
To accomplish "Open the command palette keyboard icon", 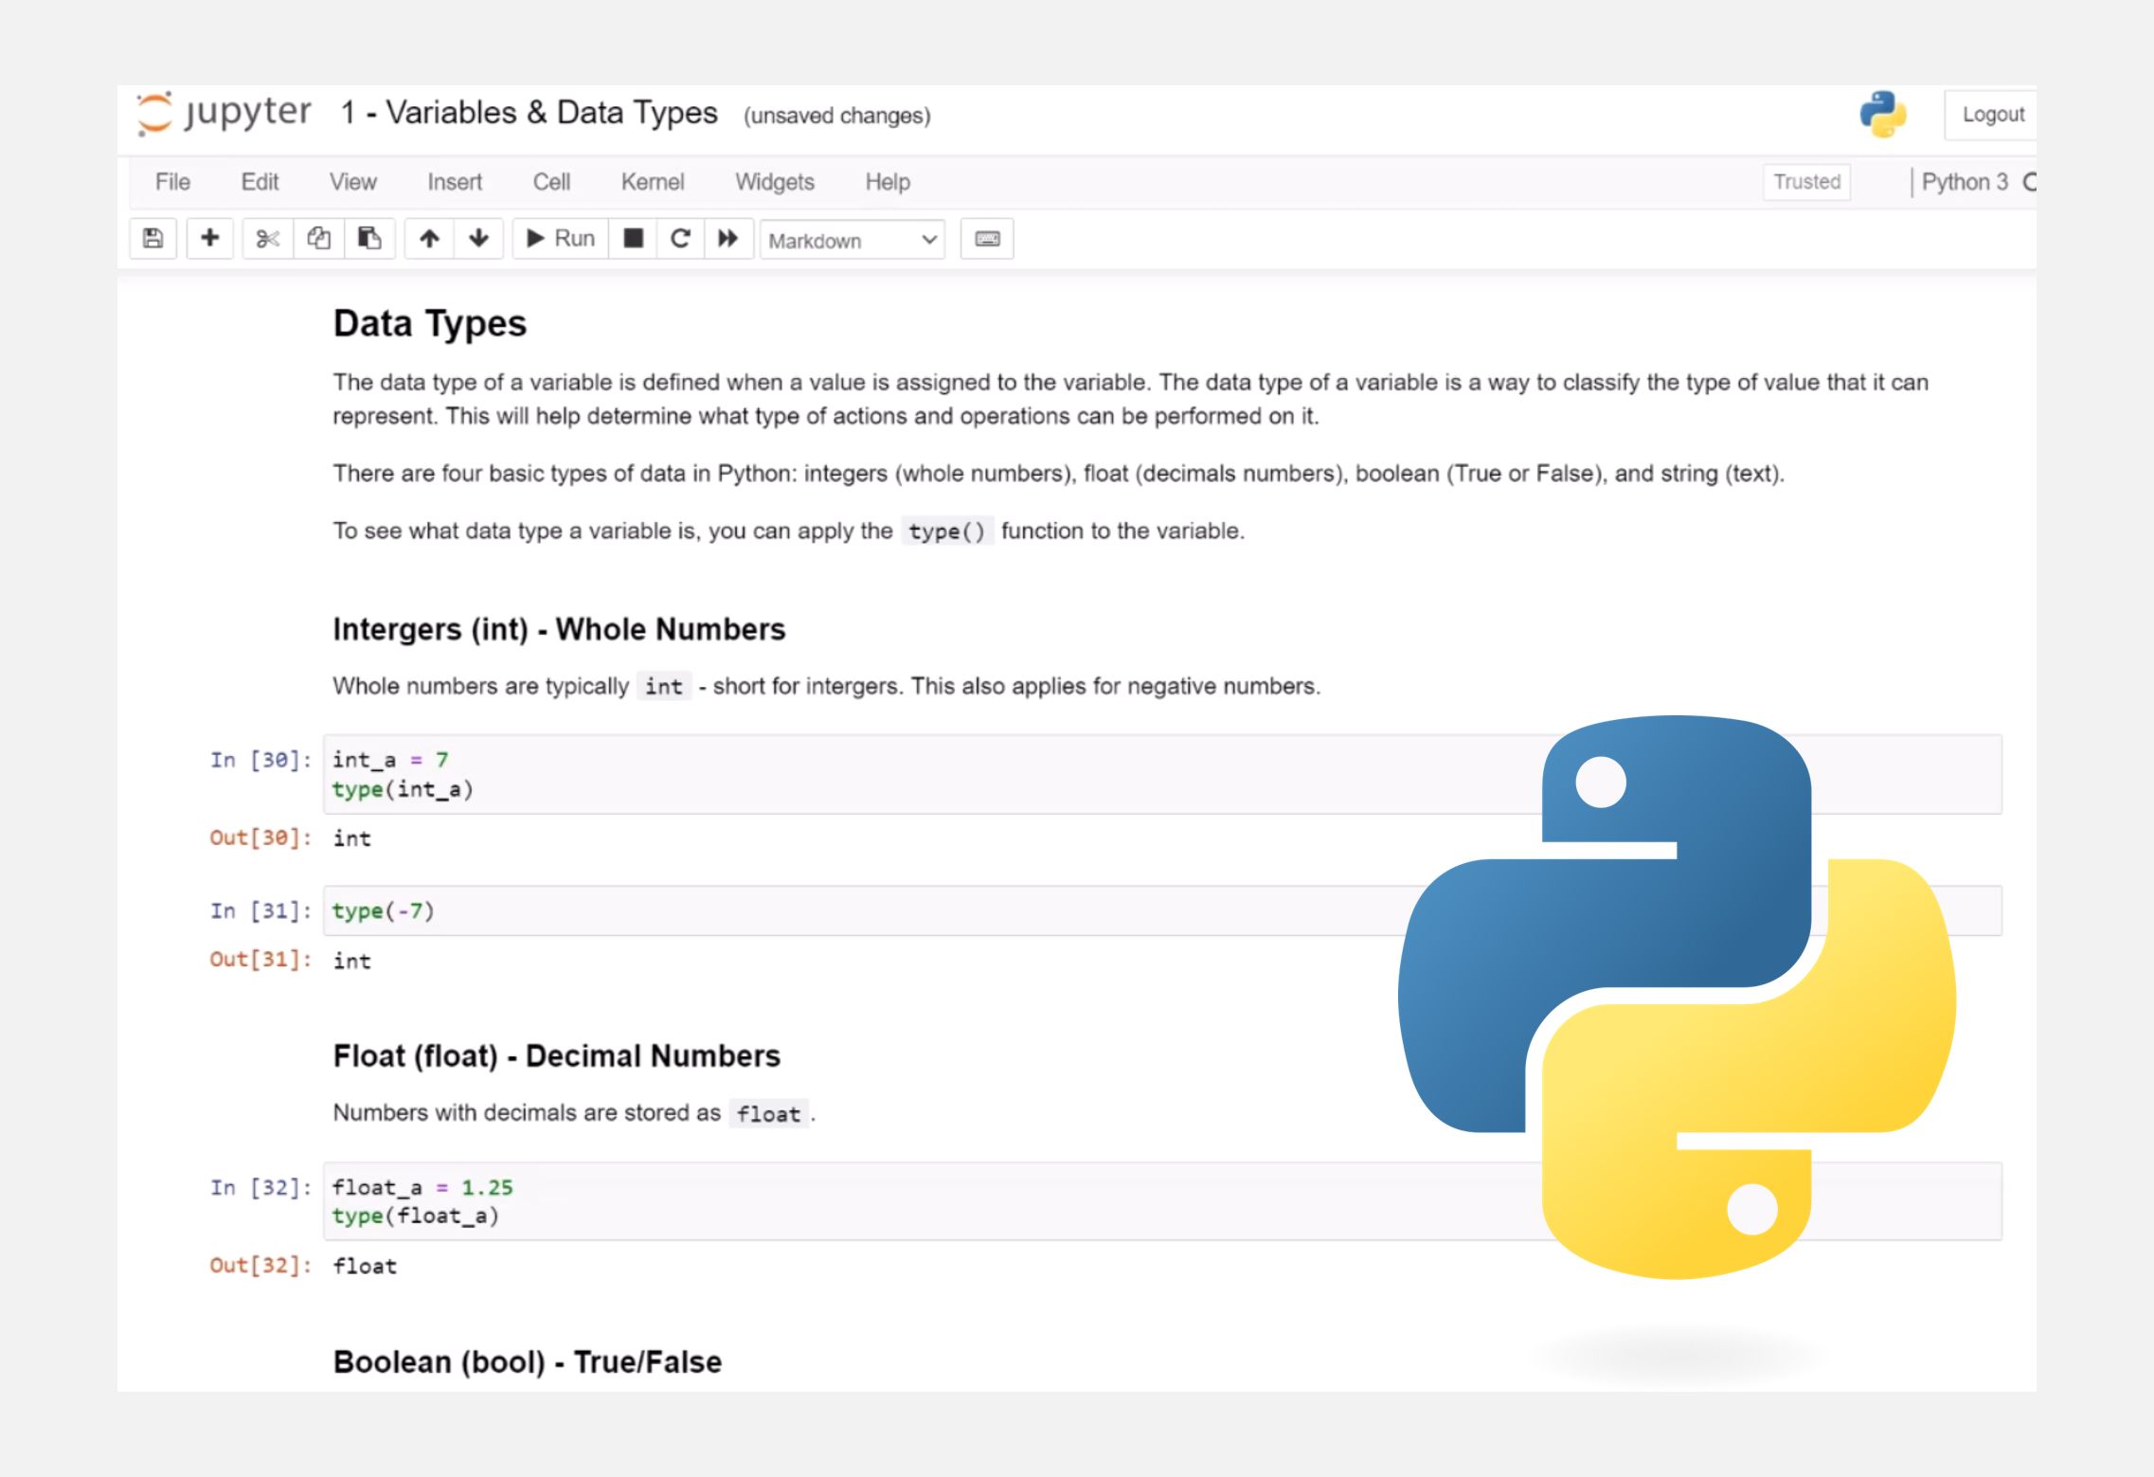I will coord(987,239).
